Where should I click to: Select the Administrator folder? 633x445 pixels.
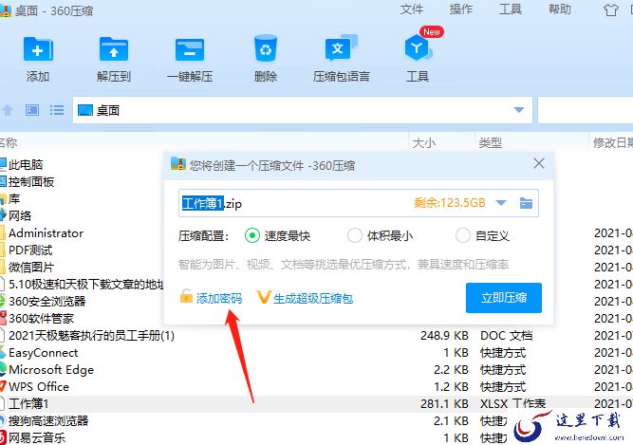tap(46, 233)
